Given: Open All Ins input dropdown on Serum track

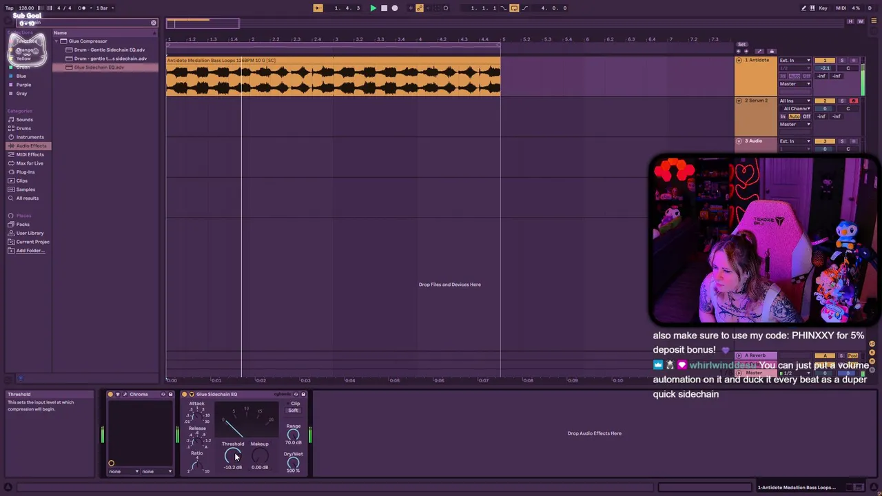Looking at the screenshot, I should point(795,101).
